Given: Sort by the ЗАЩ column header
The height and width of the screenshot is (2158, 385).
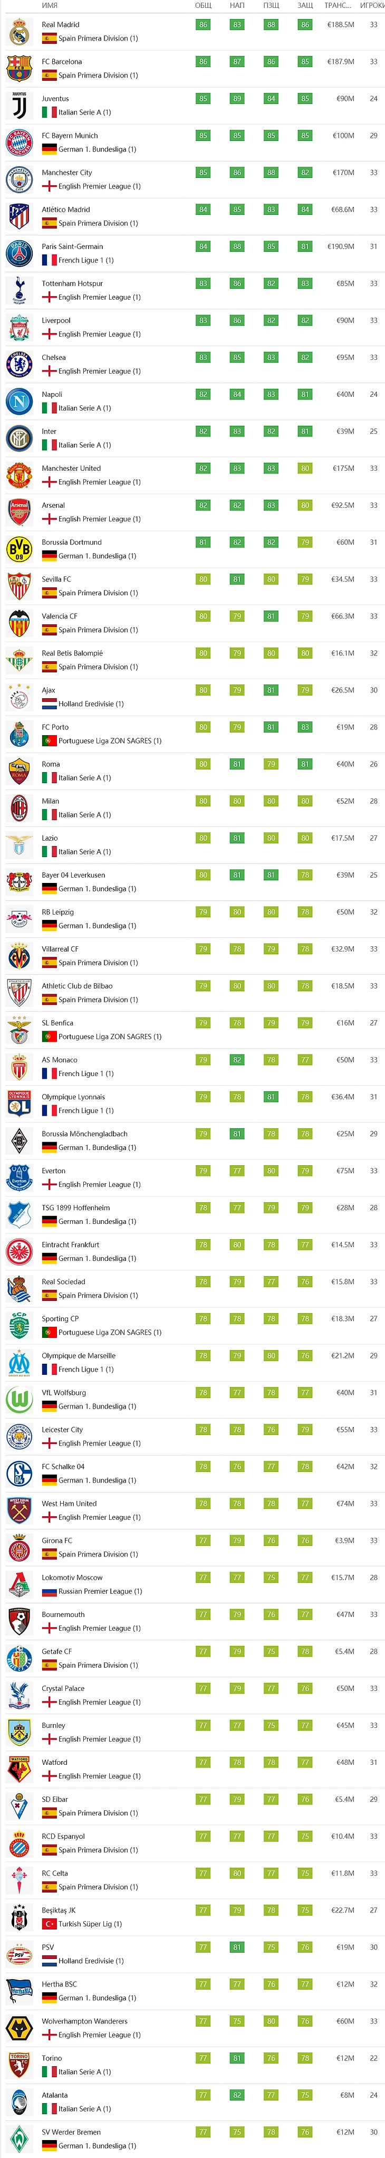Looking at the screenshot, I should pos(305,6).
